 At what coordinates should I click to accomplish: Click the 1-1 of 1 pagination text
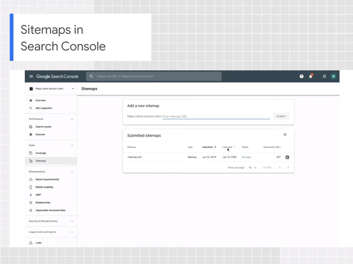[x=267, y=167]
